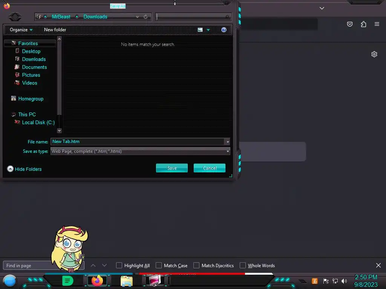This screenshot has width=386, height=289.
Task: Open dialog Help icon
Action: point(224,30)
